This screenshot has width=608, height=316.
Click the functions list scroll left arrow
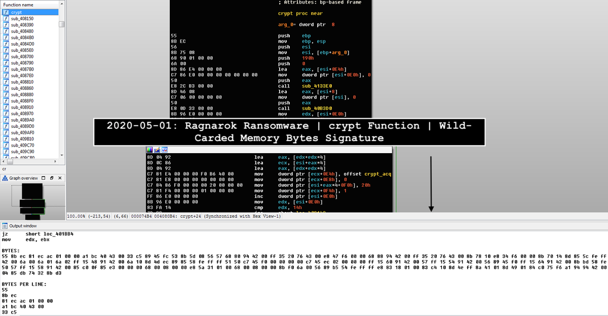tap(4, 161)
